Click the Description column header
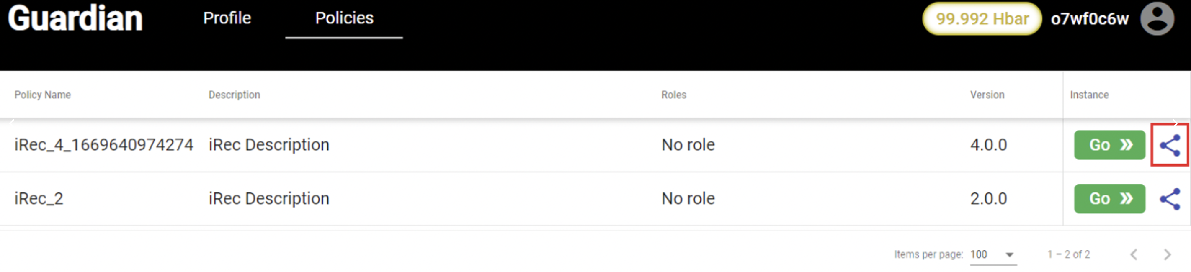 click(234, 95)
